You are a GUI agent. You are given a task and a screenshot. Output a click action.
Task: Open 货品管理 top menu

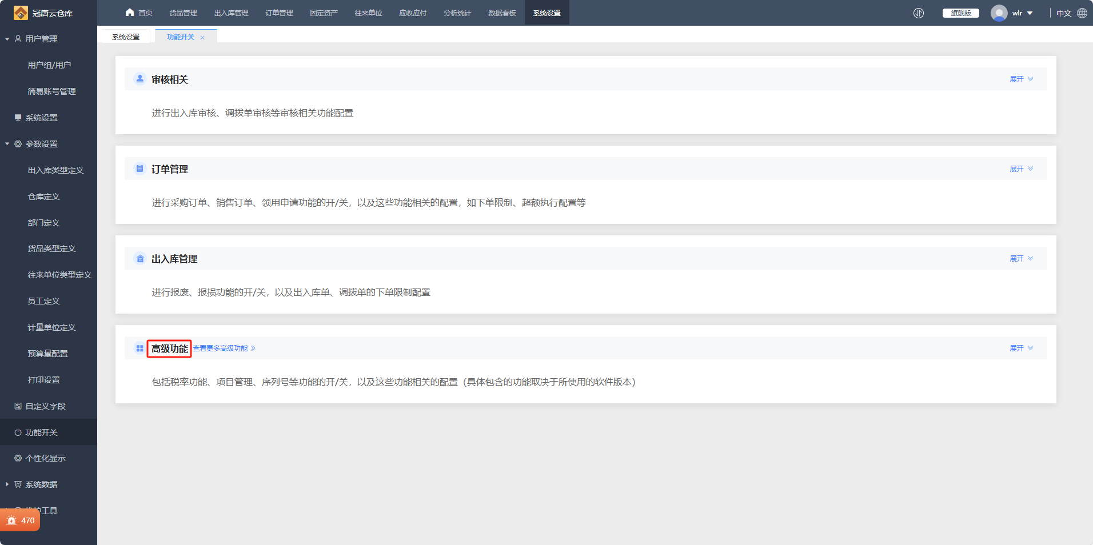[x=183, y=13]
